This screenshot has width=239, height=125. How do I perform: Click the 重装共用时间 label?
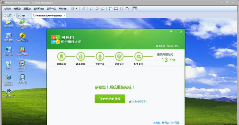166,54
